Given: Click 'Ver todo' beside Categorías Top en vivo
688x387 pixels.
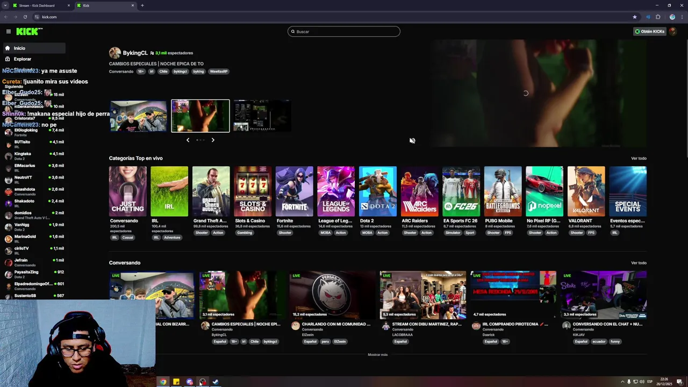Looking at the screenshot, I should [x=639, y=159].
